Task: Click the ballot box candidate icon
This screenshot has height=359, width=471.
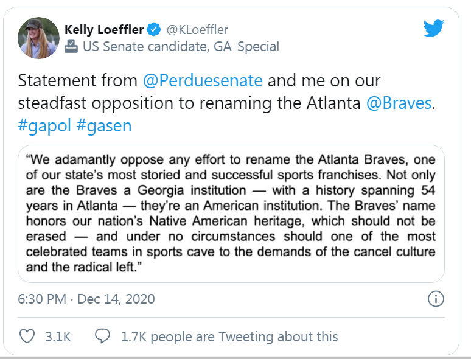Action: pos(71,47)
